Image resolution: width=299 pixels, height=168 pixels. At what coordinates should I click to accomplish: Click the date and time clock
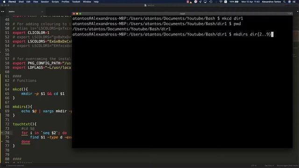coord(250,2)
